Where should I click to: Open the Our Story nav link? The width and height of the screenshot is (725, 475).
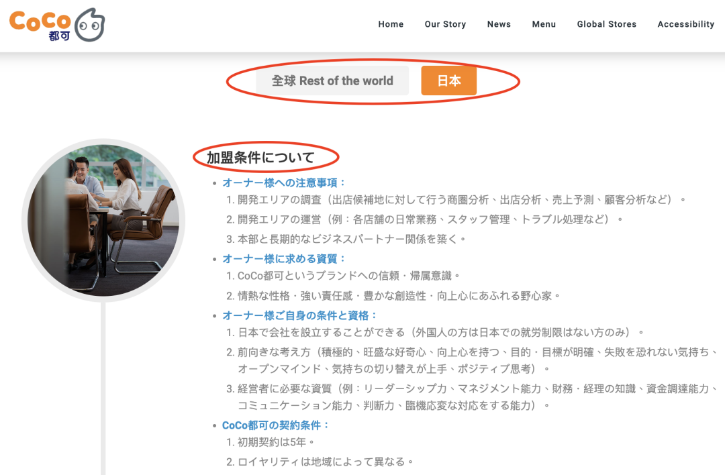(x=445, y=24)
